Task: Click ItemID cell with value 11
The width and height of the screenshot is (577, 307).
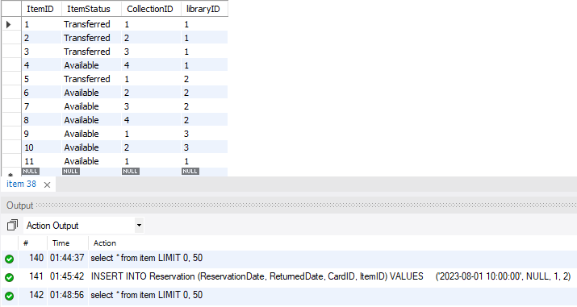Action: 41,161
